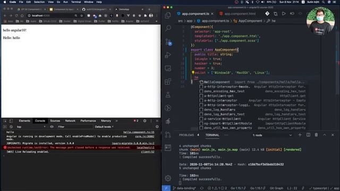This screenshot has width=340, height=191.
Task: Split the terminal panel
Action: tap(308, 135)
